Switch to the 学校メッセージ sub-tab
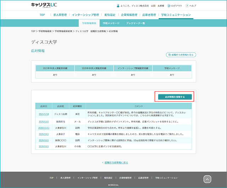Image resolution: width=227 pixels, height=188 pixels. (111, 23)
